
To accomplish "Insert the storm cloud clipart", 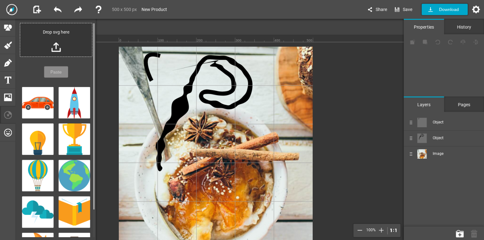I will [x=38, y=212].
